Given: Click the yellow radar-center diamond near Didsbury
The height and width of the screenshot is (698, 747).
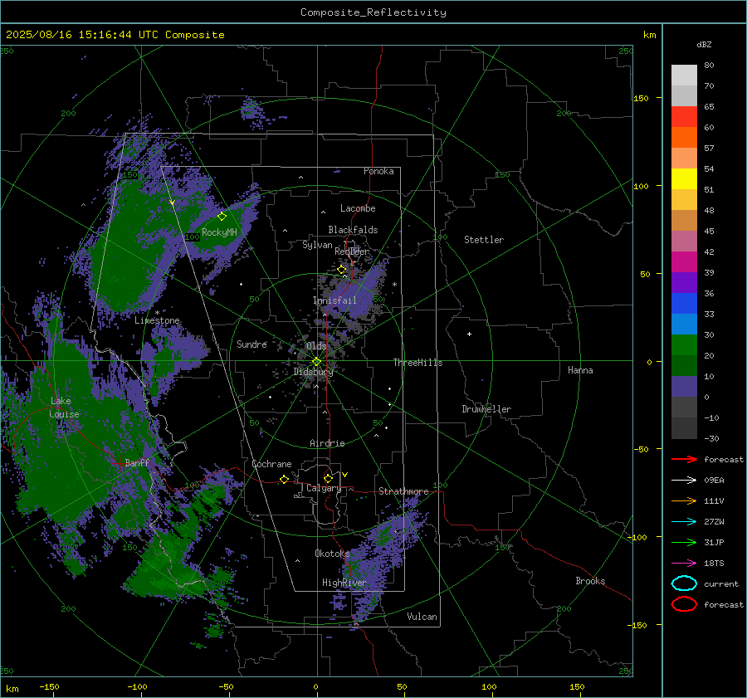Looking at the screenshot, I should tap(316, 362).
